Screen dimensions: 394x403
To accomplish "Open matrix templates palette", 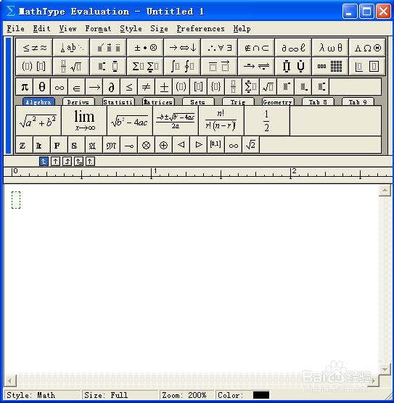I will (x=330, y=66).
